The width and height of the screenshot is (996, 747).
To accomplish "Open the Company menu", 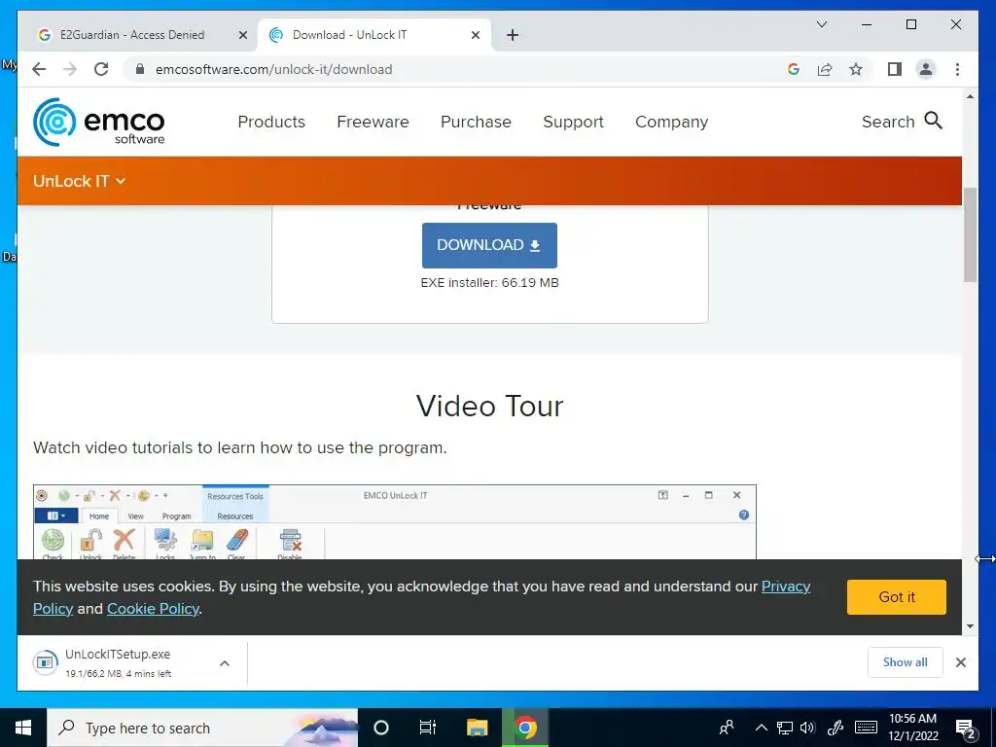I will (x=671, y=122).
